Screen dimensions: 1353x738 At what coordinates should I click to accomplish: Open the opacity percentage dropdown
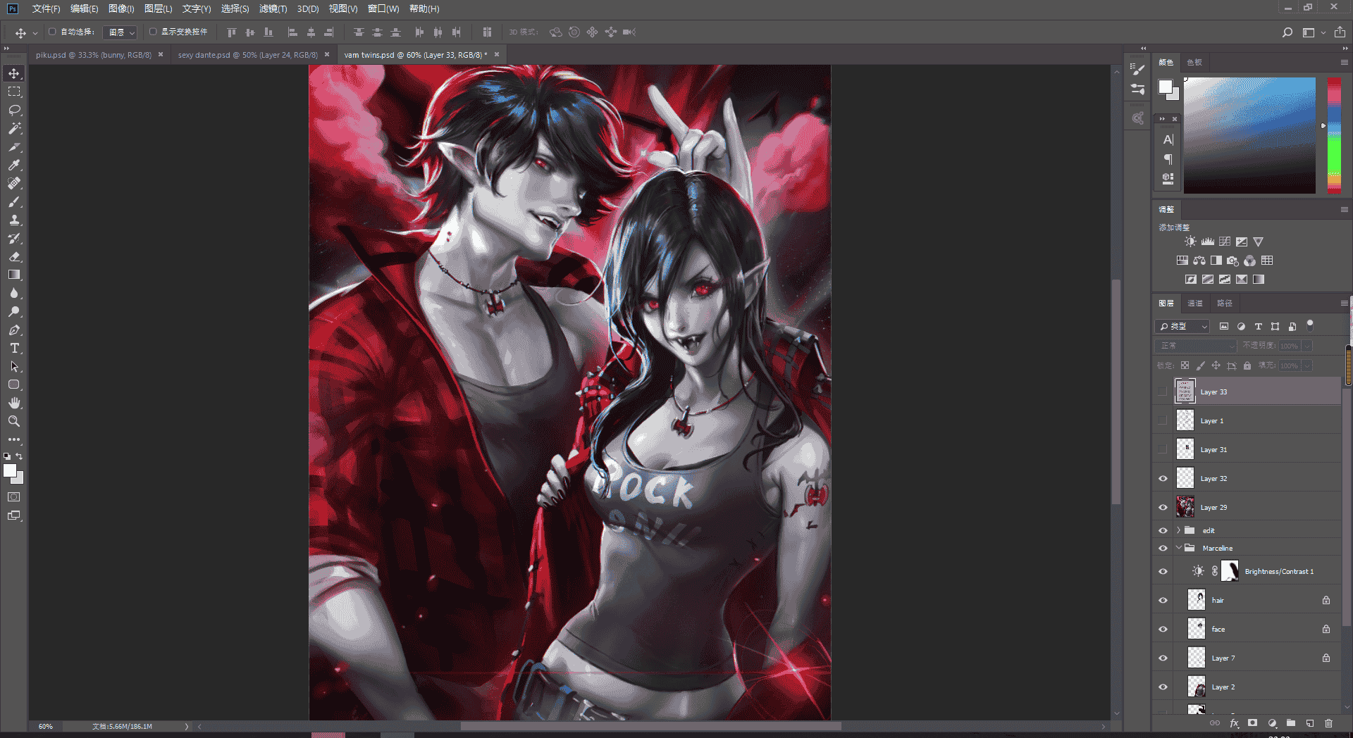pos(1307,346)
